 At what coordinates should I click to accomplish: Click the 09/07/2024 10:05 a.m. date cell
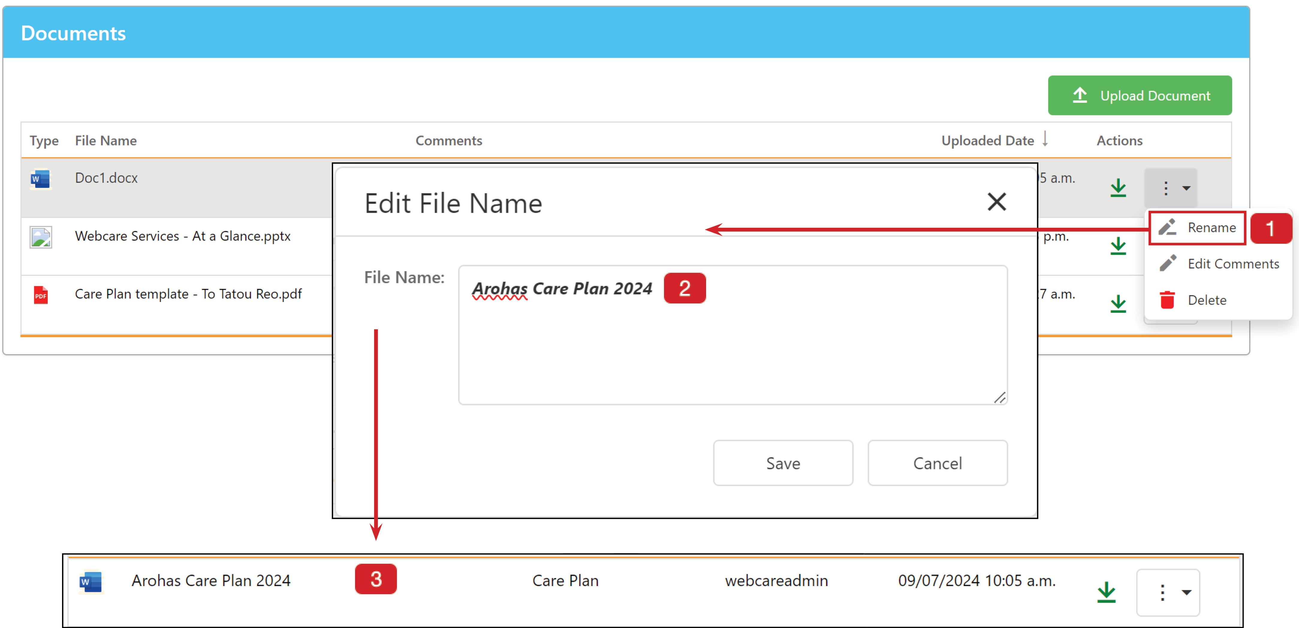point(976,581)
